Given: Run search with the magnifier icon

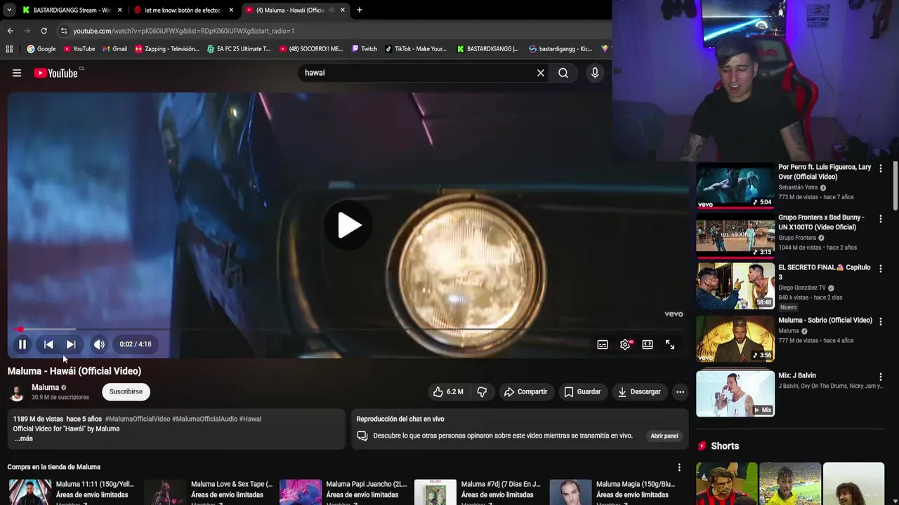Looking at the screenshot, I should coord(563,73).
